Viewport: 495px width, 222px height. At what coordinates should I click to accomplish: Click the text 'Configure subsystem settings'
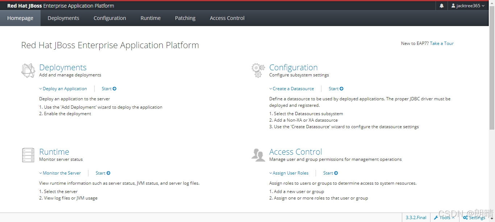pos(299,75)
